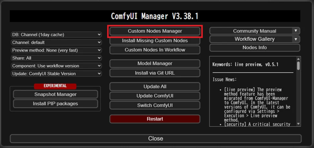This screenshot has height=148, width=314.
Task: Click the Nodes Info button
Action: tap(255, 48)
